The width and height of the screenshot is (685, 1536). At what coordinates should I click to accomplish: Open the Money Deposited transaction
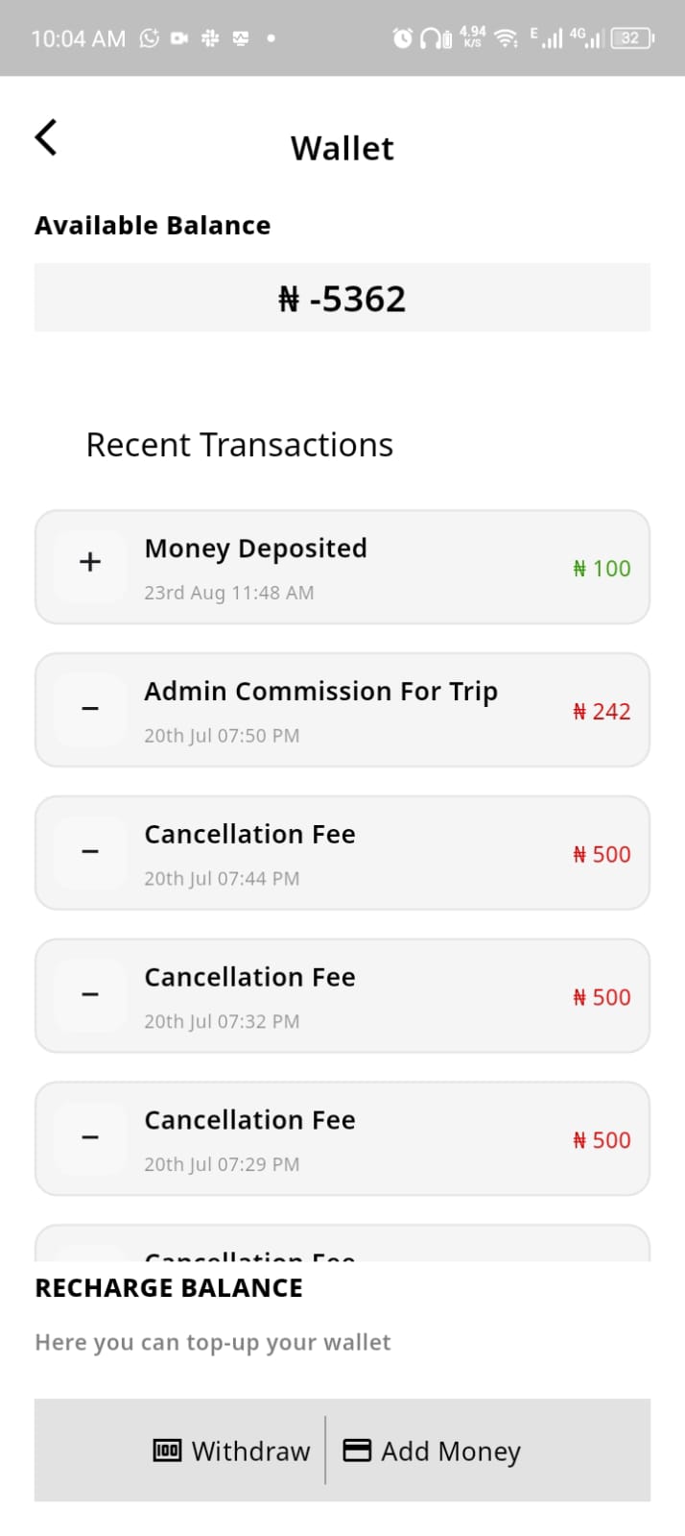[342, 568]
